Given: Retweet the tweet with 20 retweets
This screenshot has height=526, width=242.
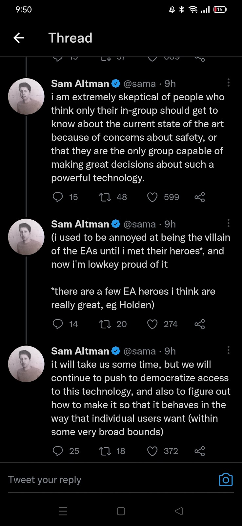Looking at the screenshot, I should [x=105, y=324].
